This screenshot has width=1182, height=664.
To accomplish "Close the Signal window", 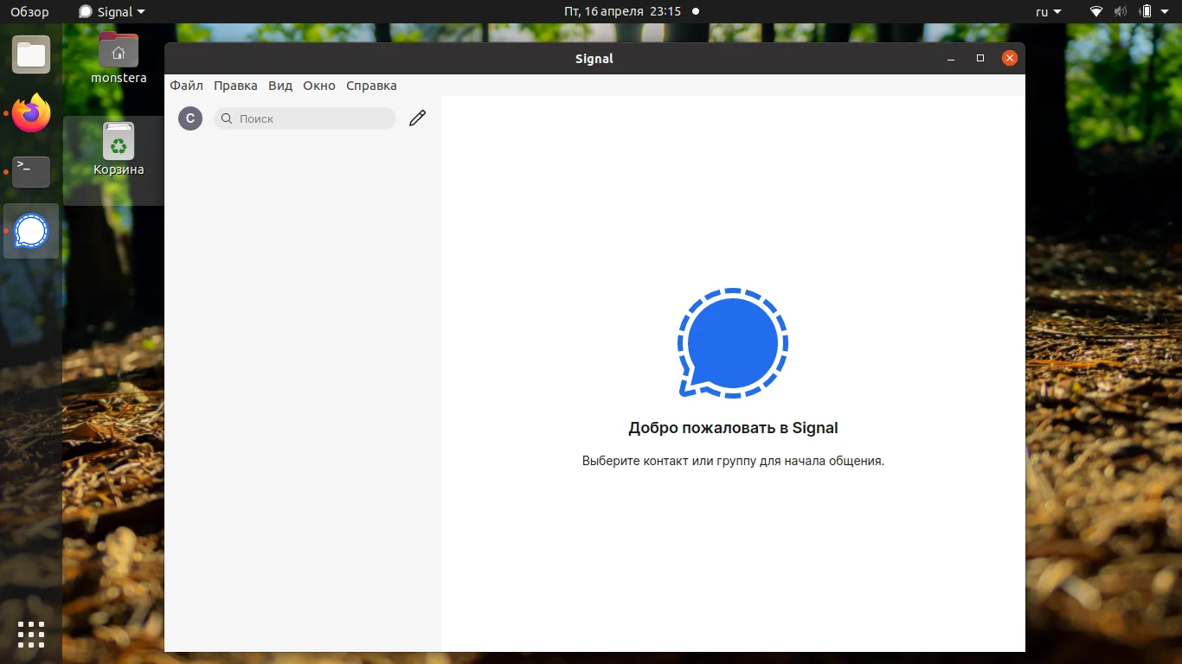I will [1009, 59].
